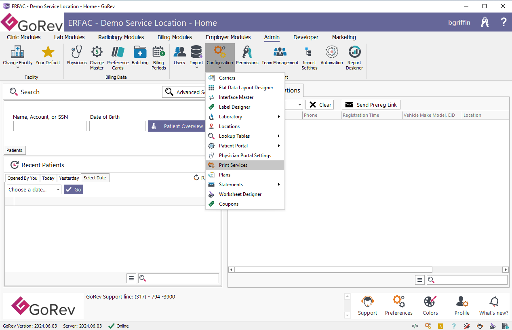
Task: Expand the Lookup Tables submenu
Action: [x=245, y=136]
